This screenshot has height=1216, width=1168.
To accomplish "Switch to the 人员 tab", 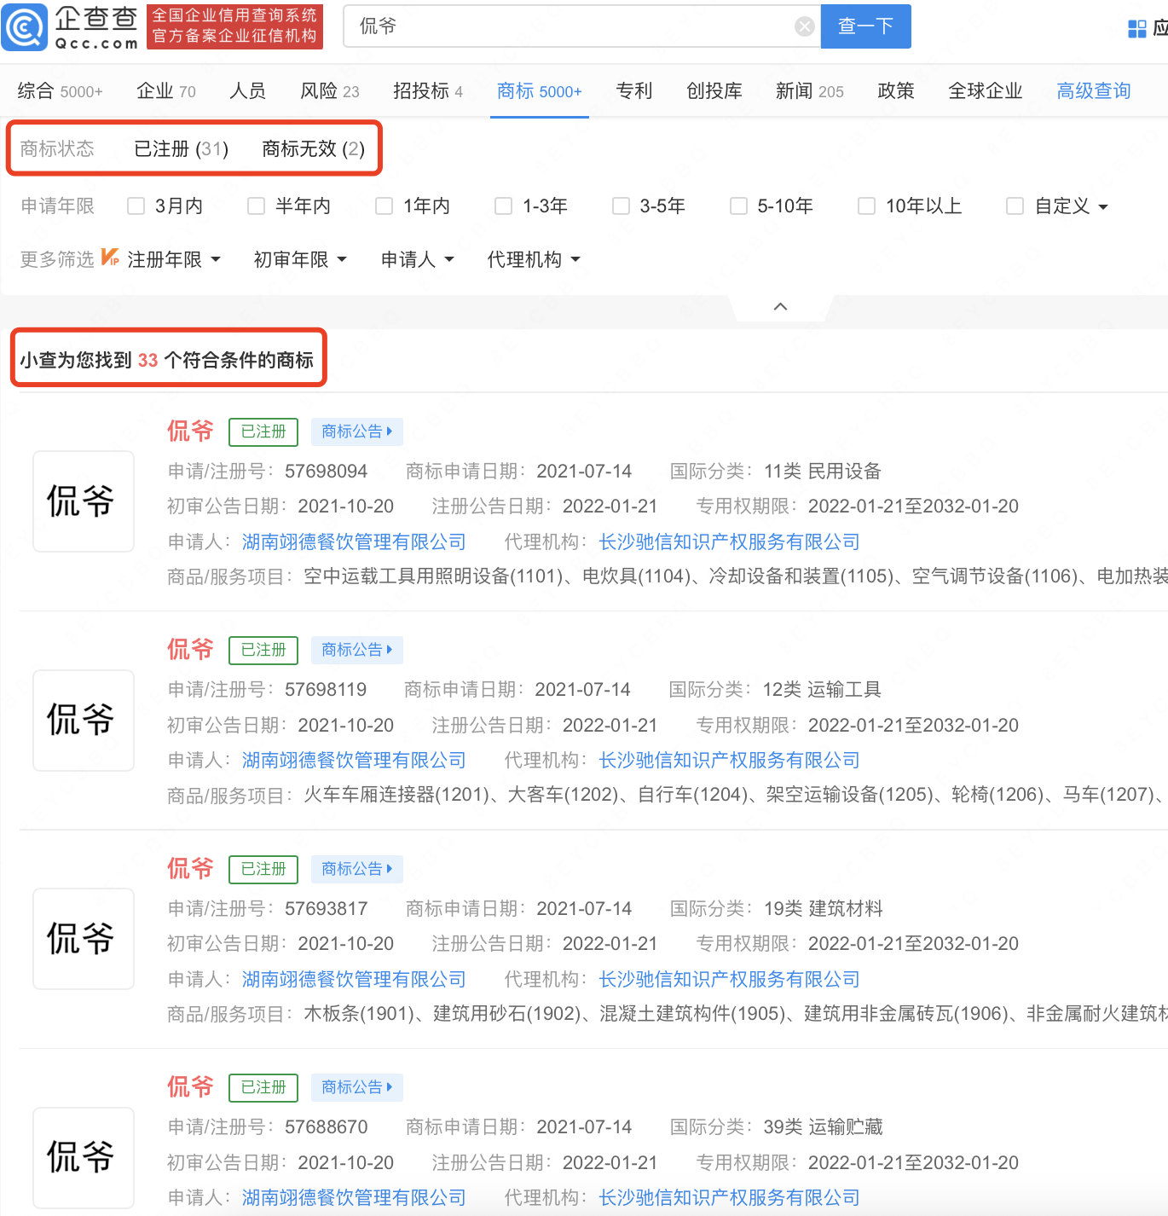I will [248, 90].
